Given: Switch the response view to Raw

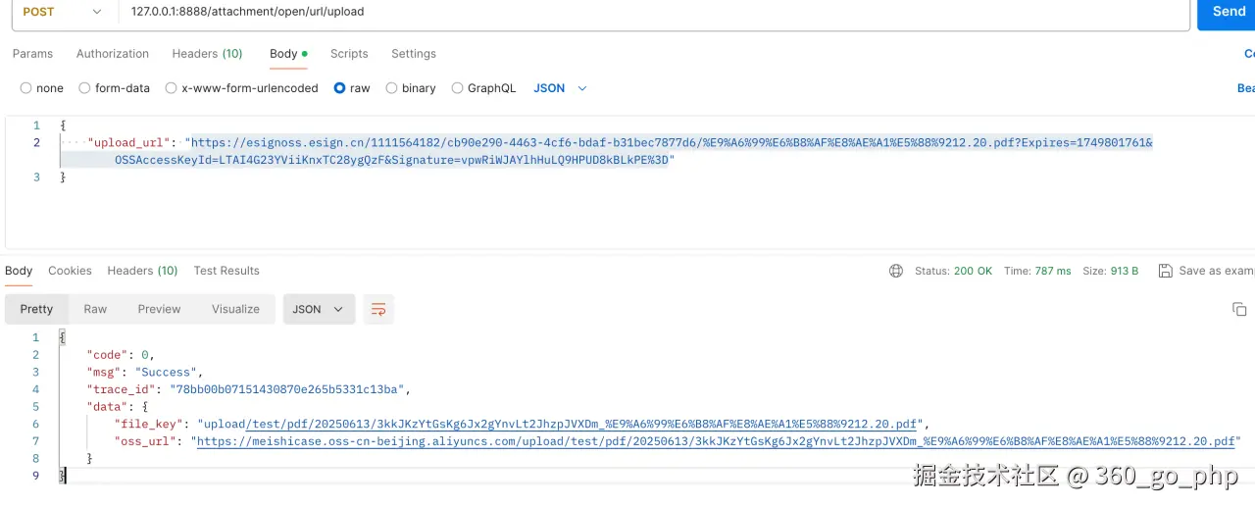Looking at the screenshot, I should click(x=95, y=309).
